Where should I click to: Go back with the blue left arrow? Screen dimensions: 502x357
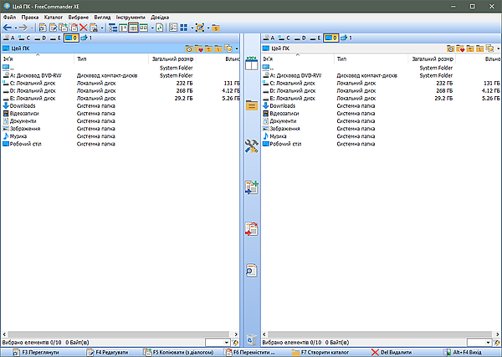pos(8,28)
